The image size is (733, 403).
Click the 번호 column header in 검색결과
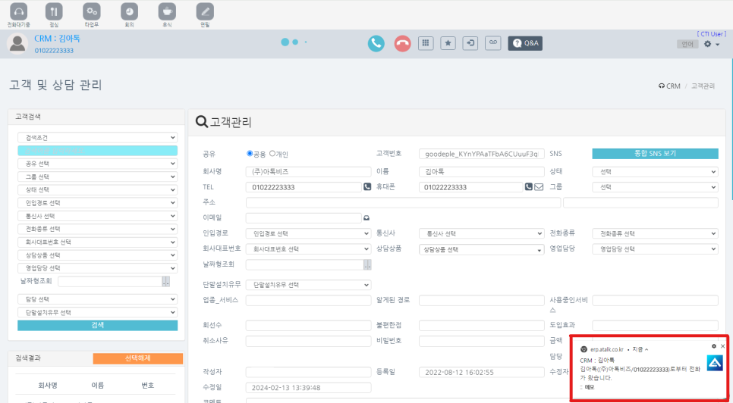[148, 386]
